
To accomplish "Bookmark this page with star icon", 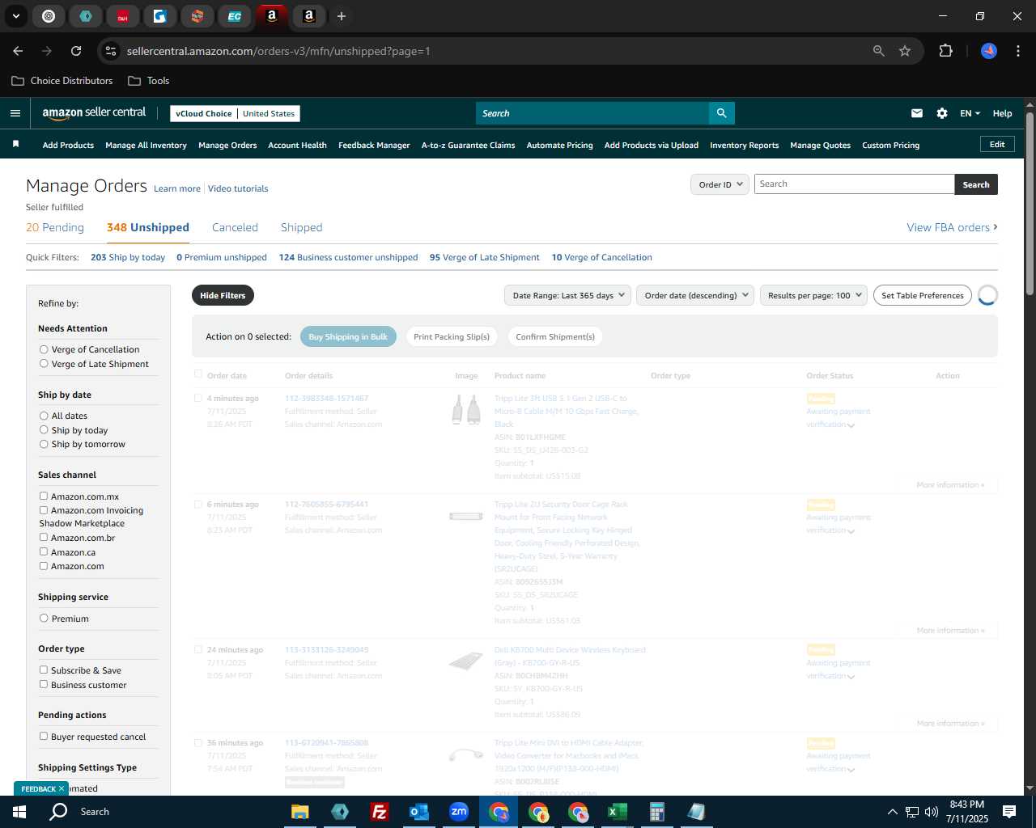I will point(905,51).
